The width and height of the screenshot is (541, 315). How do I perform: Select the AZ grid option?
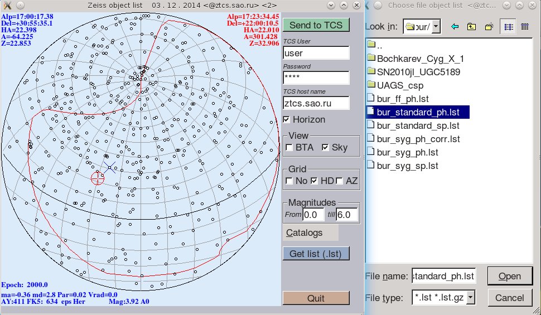[339, 181]
